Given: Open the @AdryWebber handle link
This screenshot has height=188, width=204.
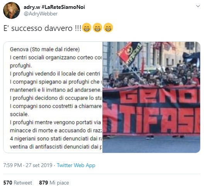Looking at the screenshot, I should tap(41, 14).
